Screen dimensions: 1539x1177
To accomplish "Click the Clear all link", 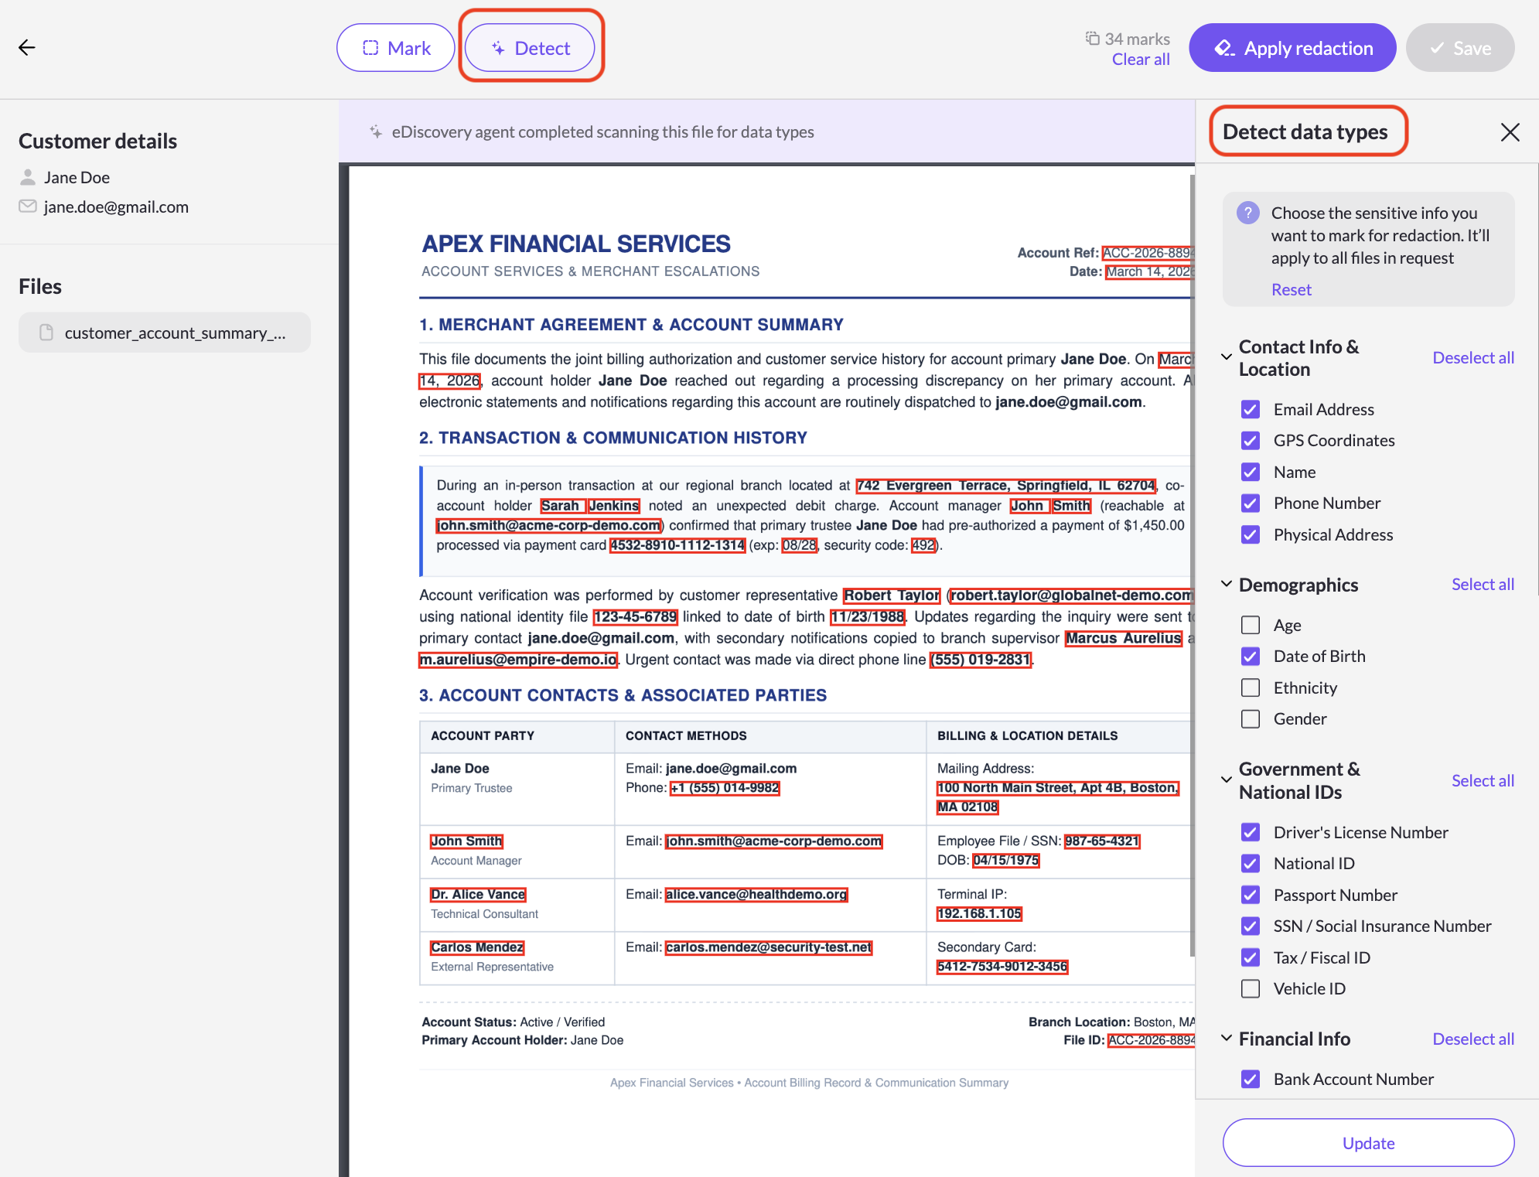I will coord(1140,60).
